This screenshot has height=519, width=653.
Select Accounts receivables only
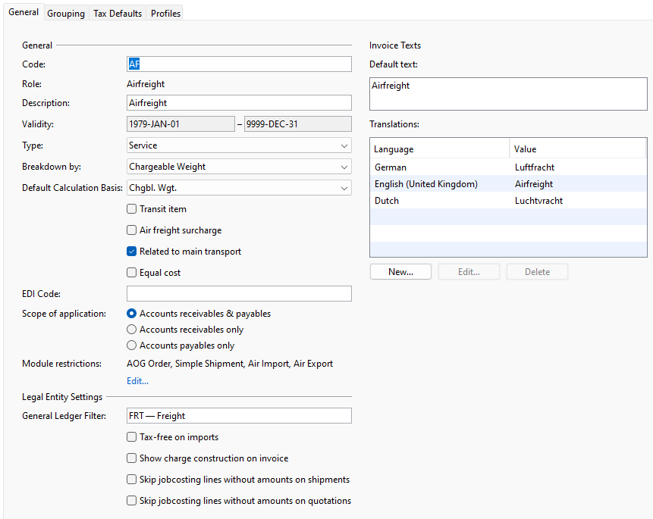click(130, 329)
